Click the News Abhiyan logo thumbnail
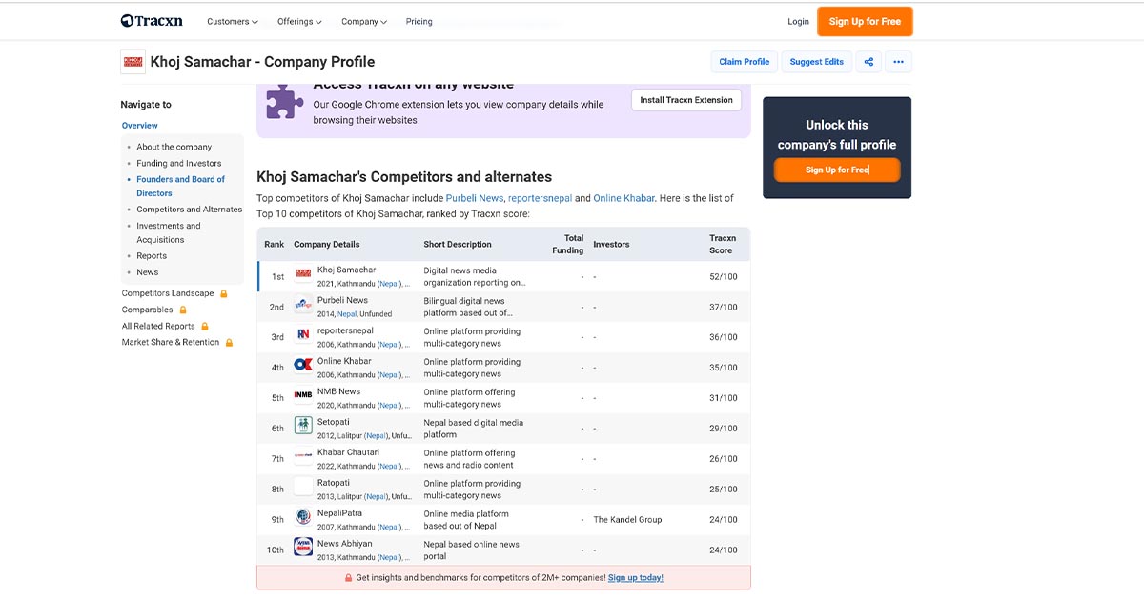The height and width of the screenshot is (600, 1144). tap(303, 549)
